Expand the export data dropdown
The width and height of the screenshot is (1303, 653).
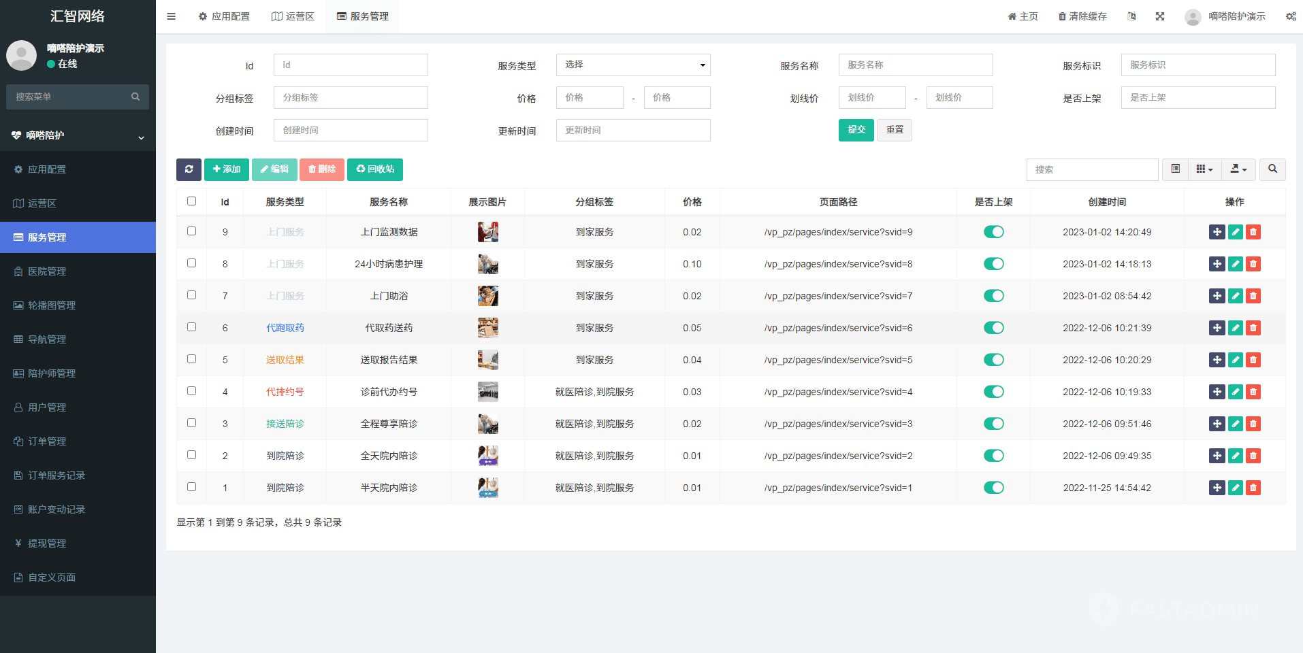coord(1238,169)
